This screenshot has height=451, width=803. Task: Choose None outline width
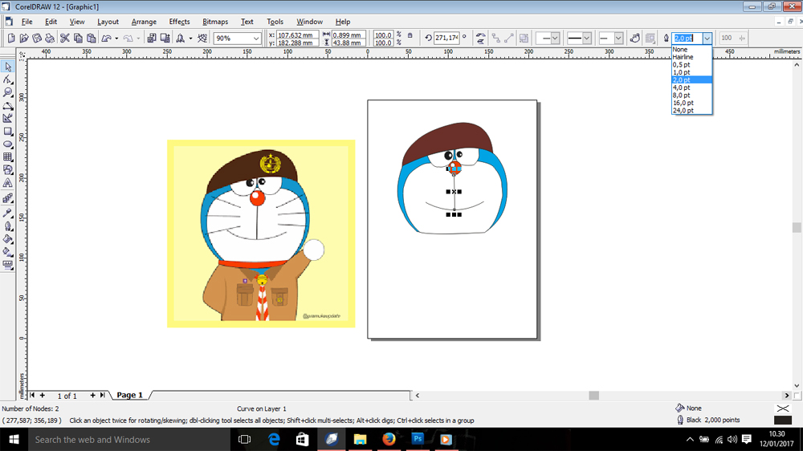click(691, 50)
